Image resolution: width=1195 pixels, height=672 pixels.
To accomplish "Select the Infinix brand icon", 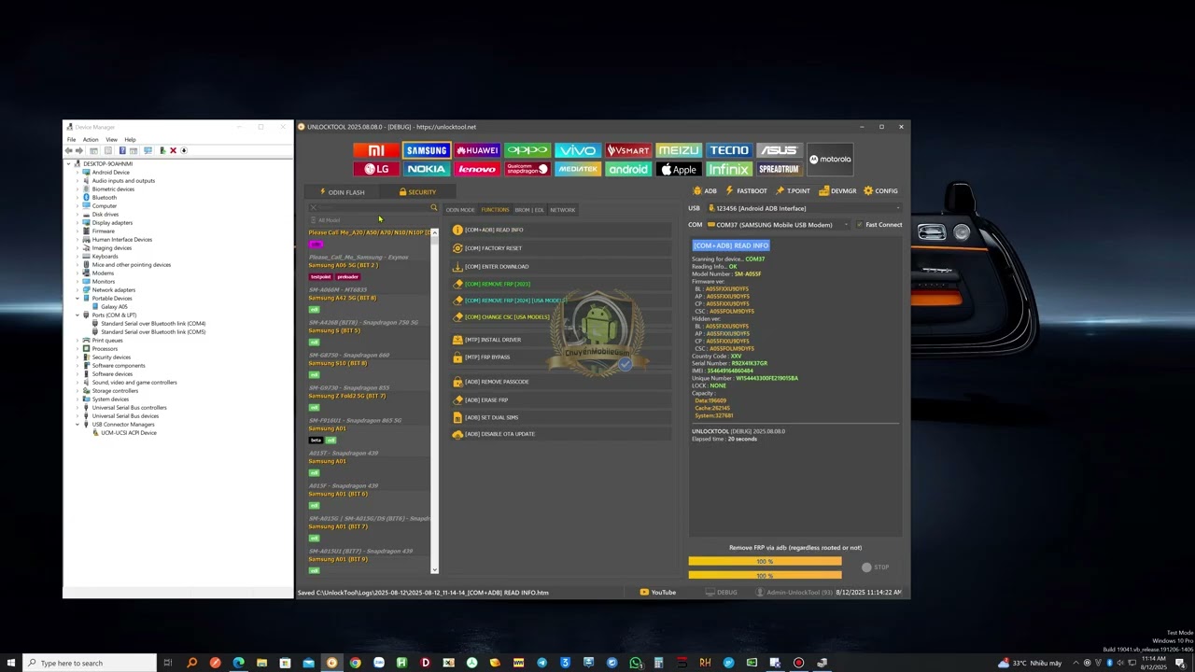I will (x=728, y=169).
